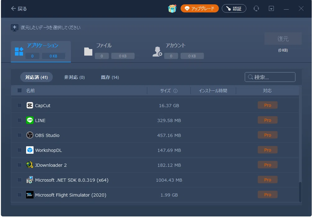Check the Microsoft .NET SDK checkbox
The height and width of the screenshot is (218, 313).
point(19,180)
